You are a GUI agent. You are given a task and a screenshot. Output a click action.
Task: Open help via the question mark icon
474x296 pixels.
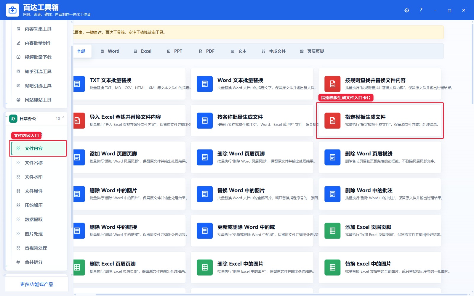421,10
